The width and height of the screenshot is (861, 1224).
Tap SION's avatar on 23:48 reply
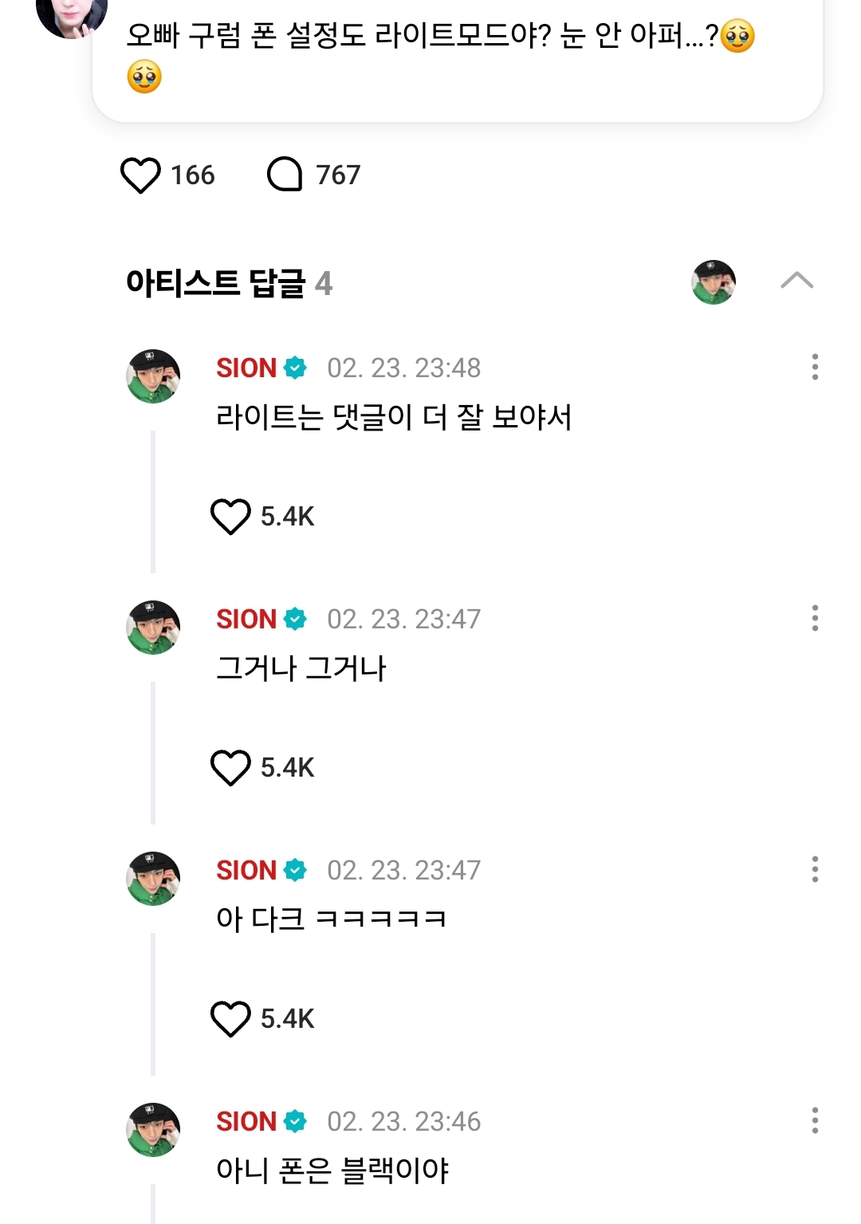coord(153,376)
